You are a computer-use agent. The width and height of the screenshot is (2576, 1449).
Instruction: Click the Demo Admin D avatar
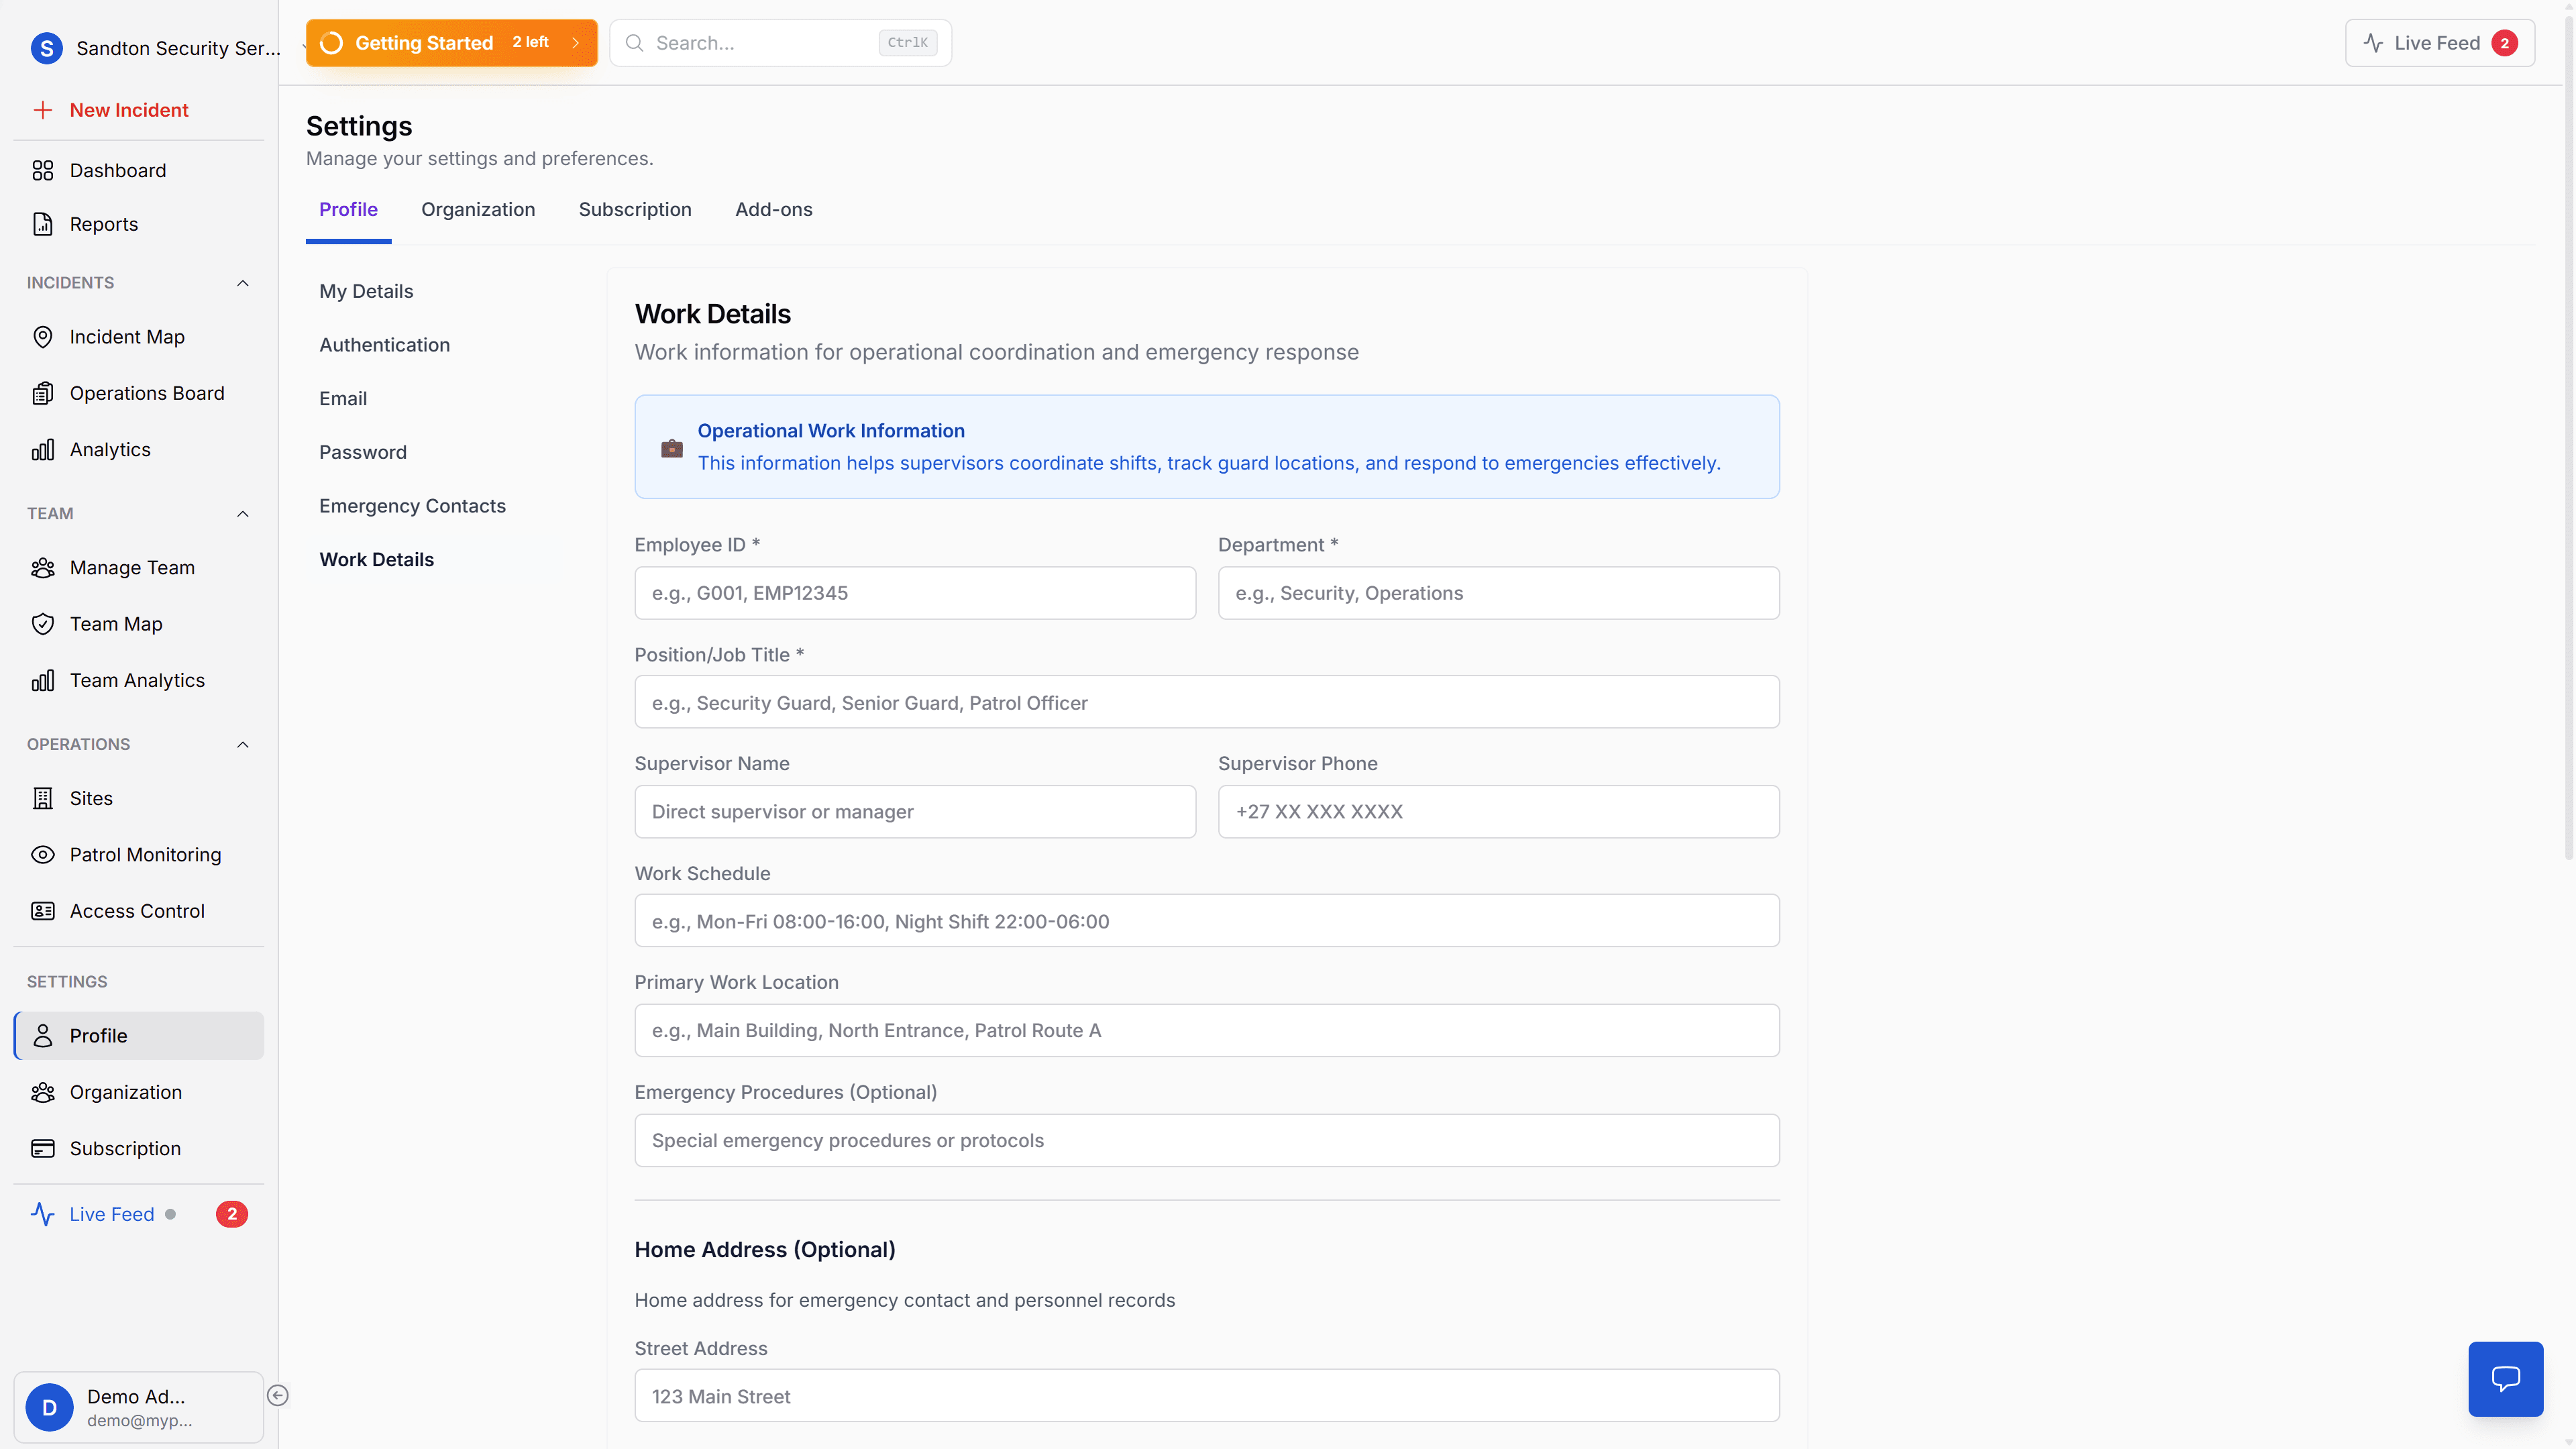click(x=49, y=1407)
